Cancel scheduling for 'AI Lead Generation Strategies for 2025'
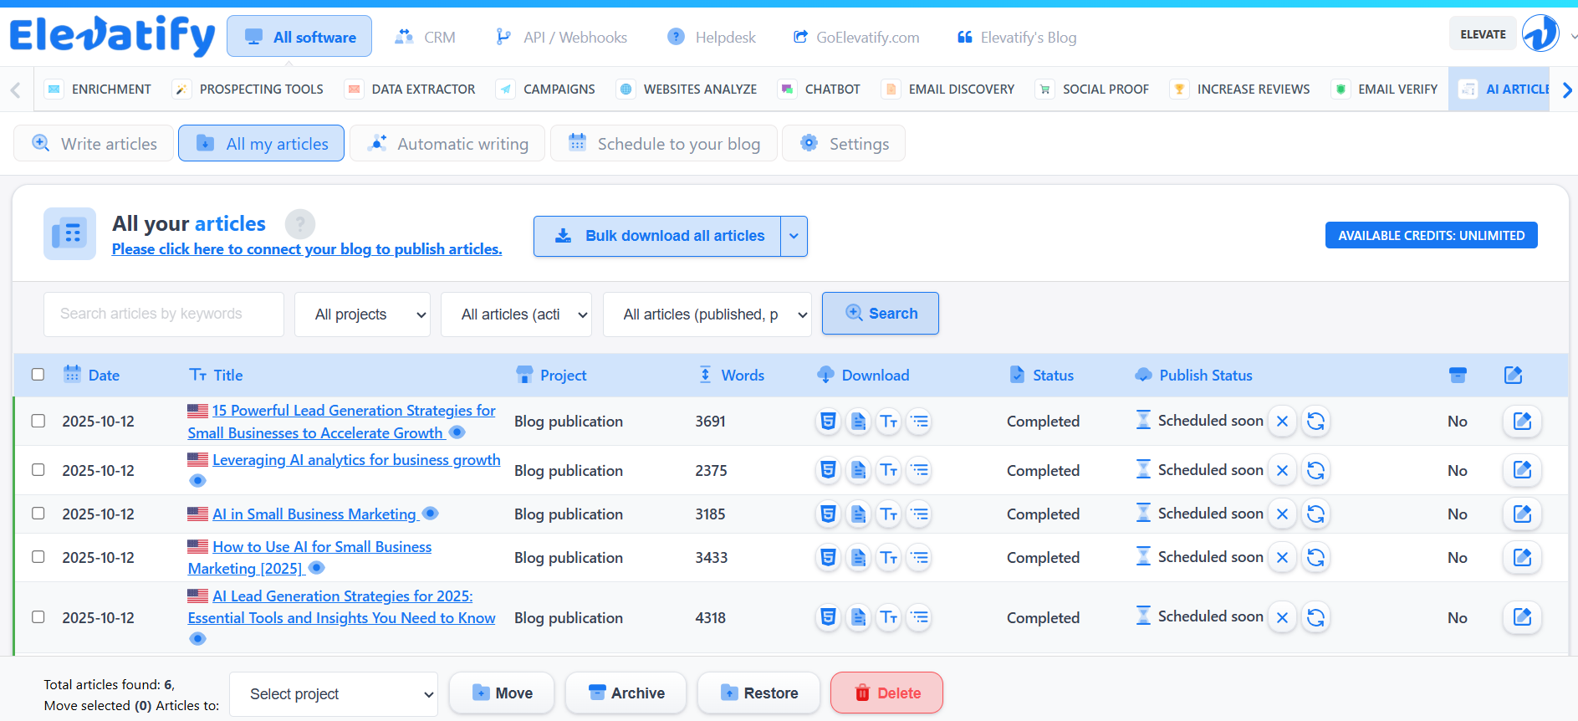This screenshot has height=721, width=1578. point(1282,617)
